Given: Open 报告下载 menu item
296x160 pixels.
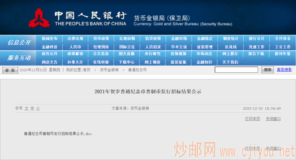Looking at the screenshot, I should [x=256, y=54].
